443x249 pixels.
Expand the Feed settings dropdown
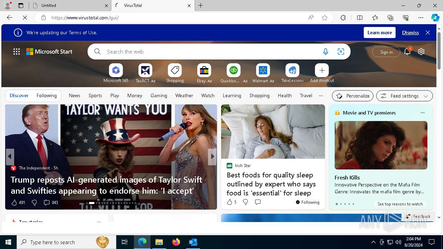[x=405, y=96]
